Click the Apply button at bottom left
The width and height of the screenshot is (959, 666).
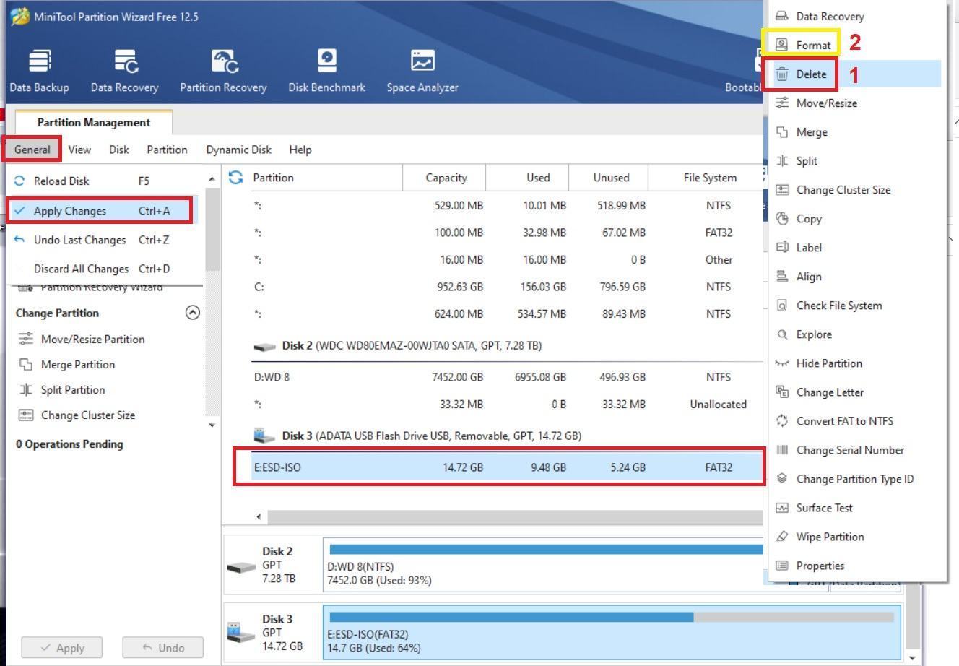(x=61, y=648)
